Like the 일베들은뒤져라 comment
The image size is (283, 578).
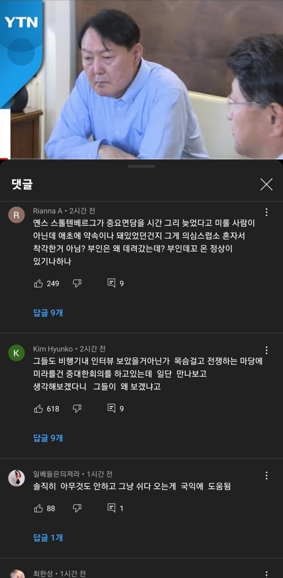point(39,509)
